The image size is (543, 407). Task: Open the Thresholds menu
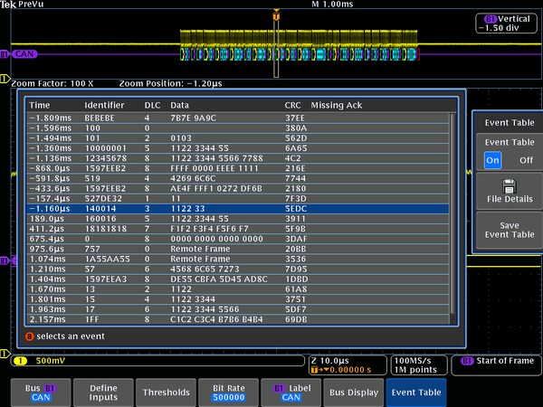click(x=165, y=392)
